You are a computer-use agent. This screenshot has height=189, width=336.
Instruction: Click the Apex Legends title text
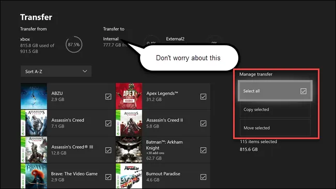coord(162,93)
